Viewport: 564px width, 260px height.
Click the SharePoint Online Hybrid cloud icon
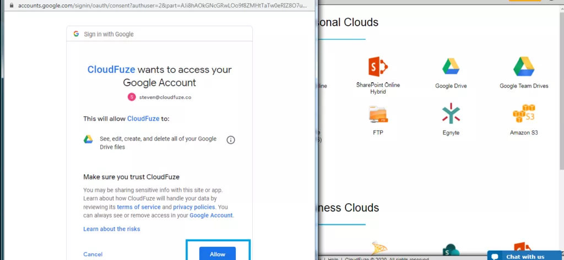[378, 67]
